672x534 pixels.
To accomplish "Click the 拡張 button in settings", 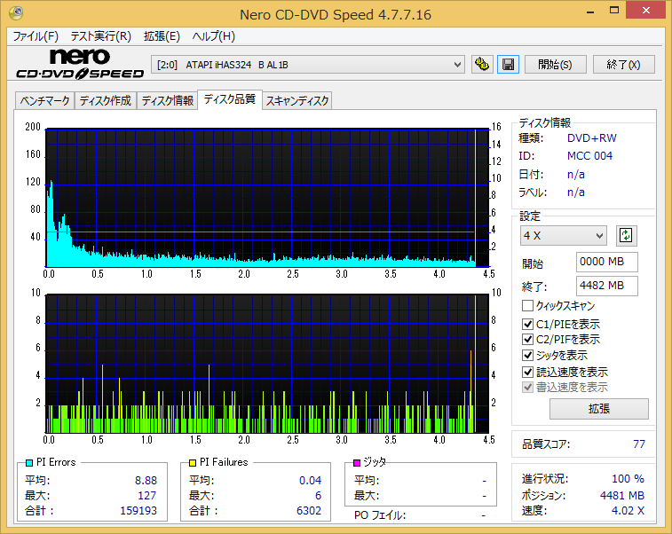I will coord(598,409).
